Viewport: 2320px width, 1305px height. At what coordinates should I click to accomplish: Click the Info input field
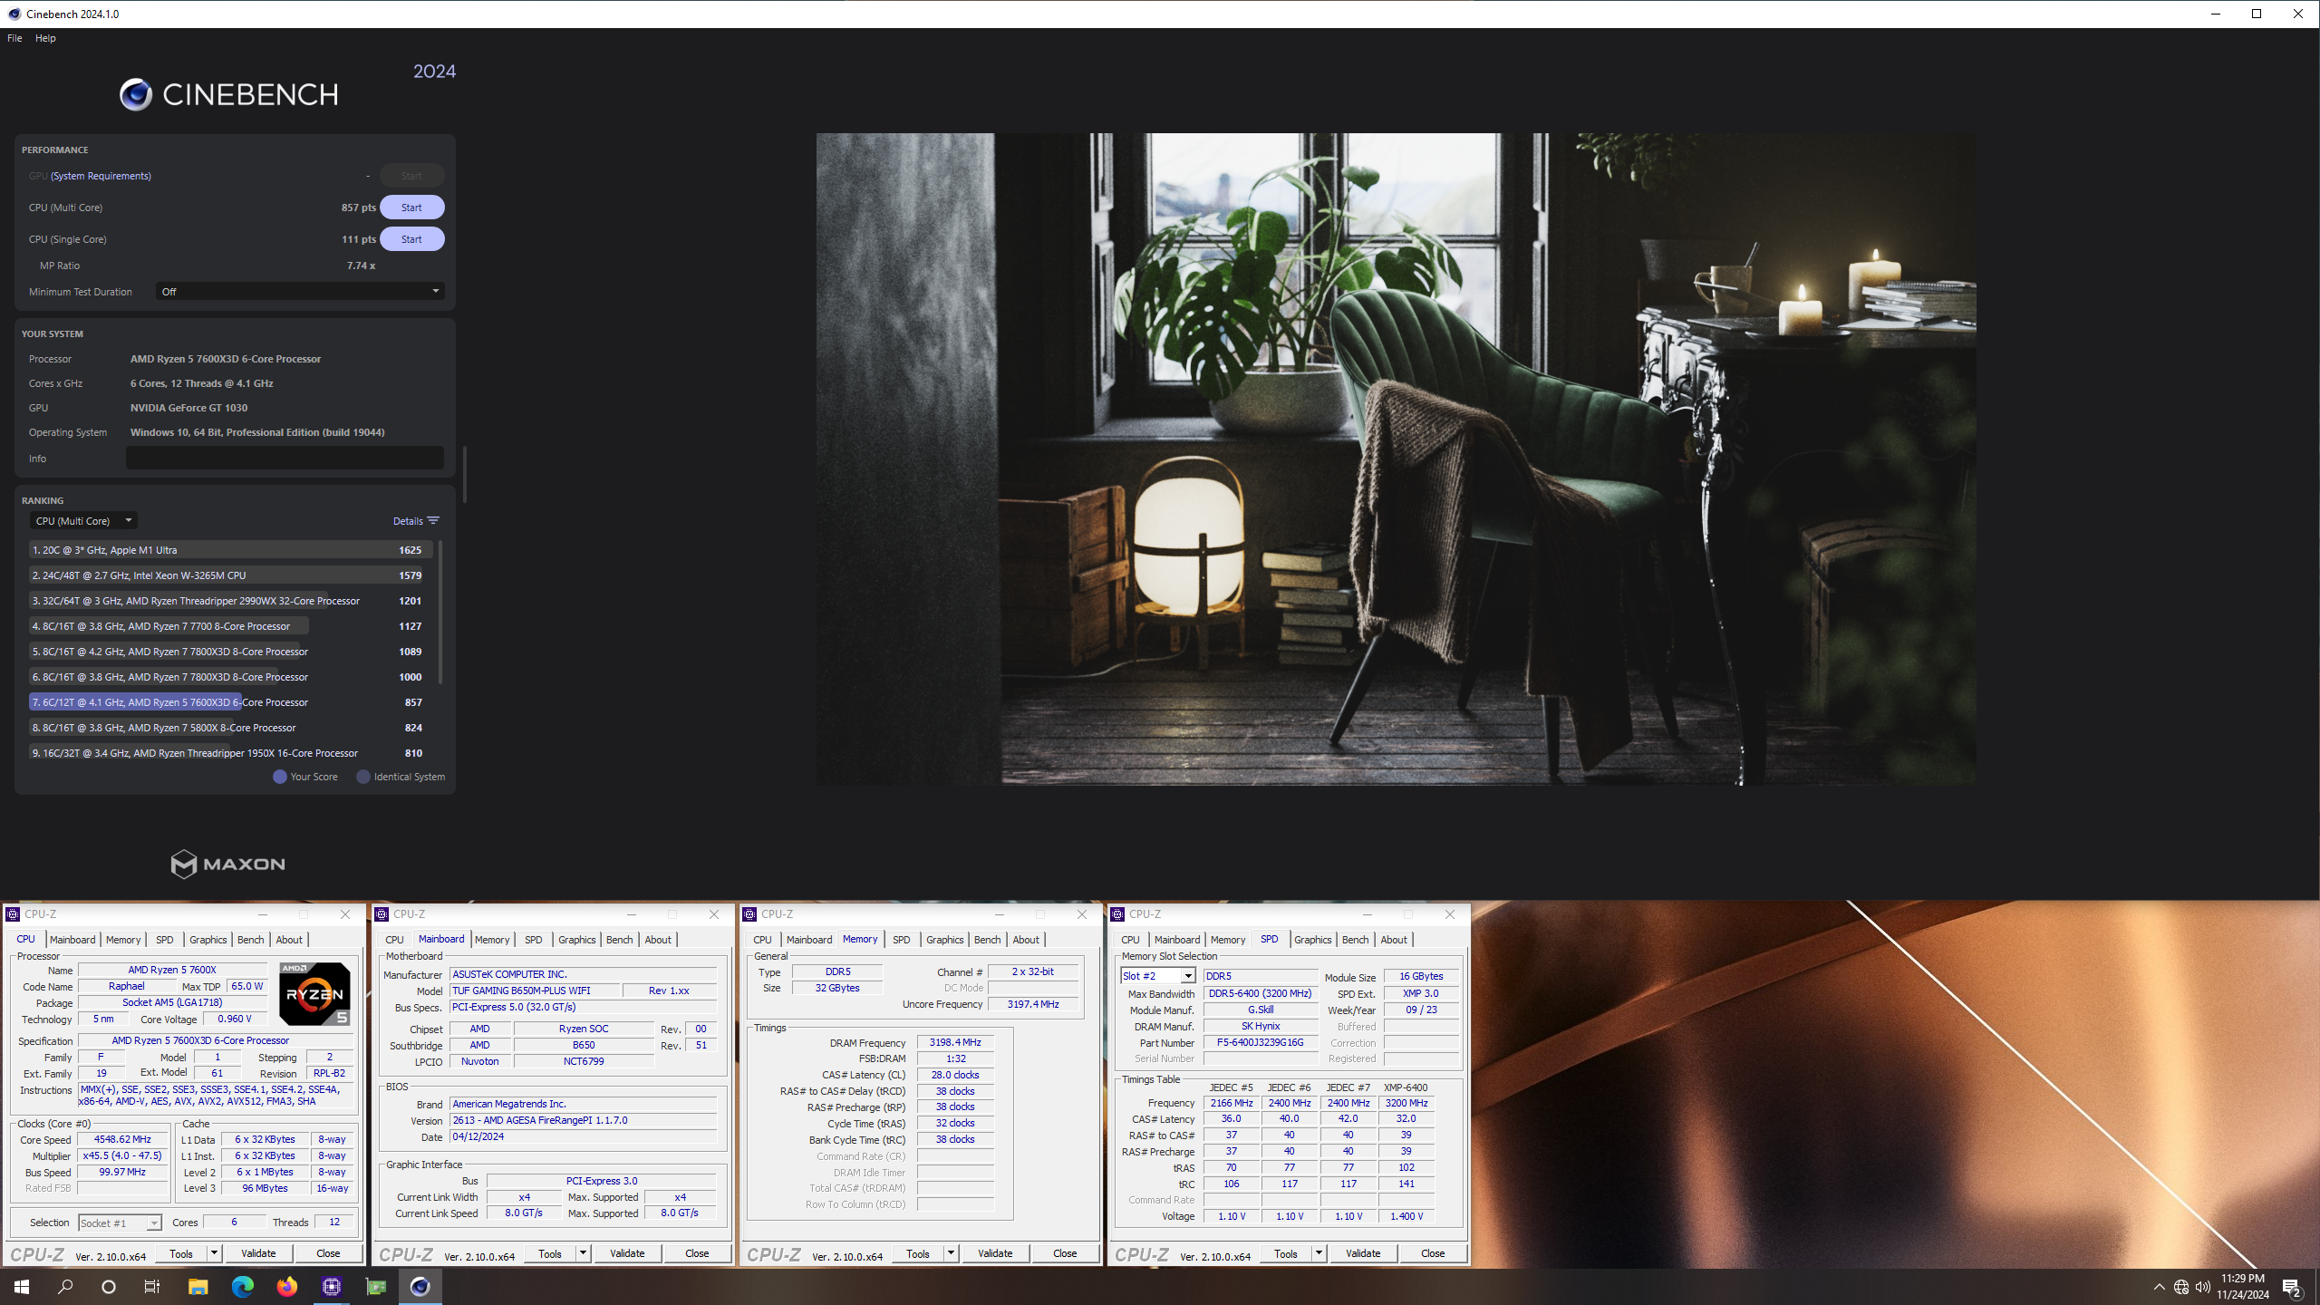[x=285, y=458]
